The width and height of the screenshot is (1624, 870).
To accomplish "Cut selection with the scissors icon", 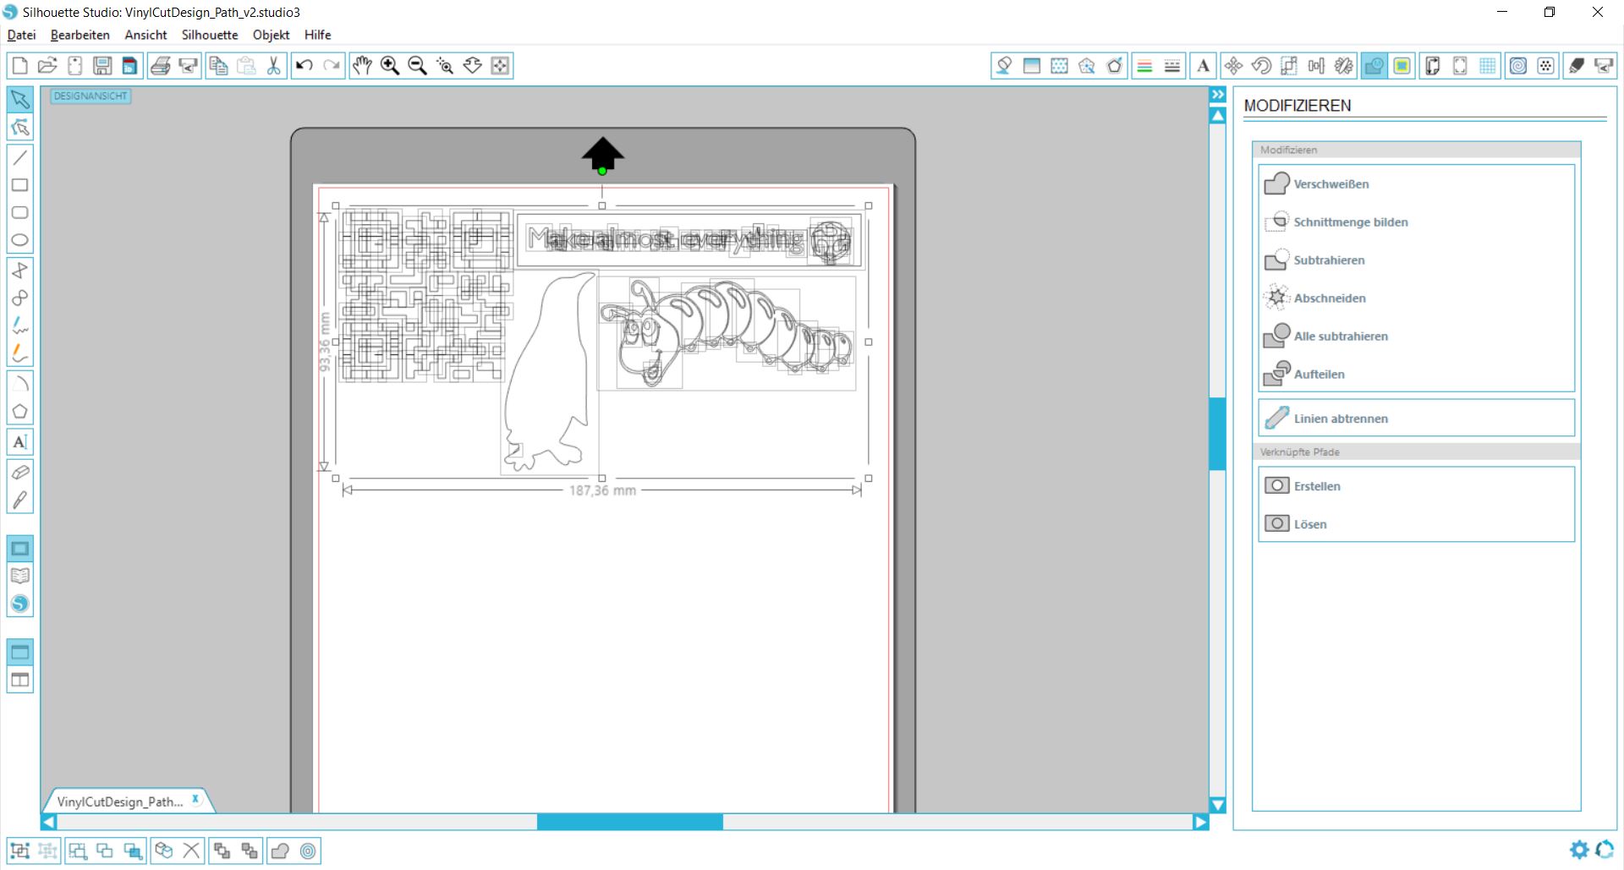I will [274, 66].
